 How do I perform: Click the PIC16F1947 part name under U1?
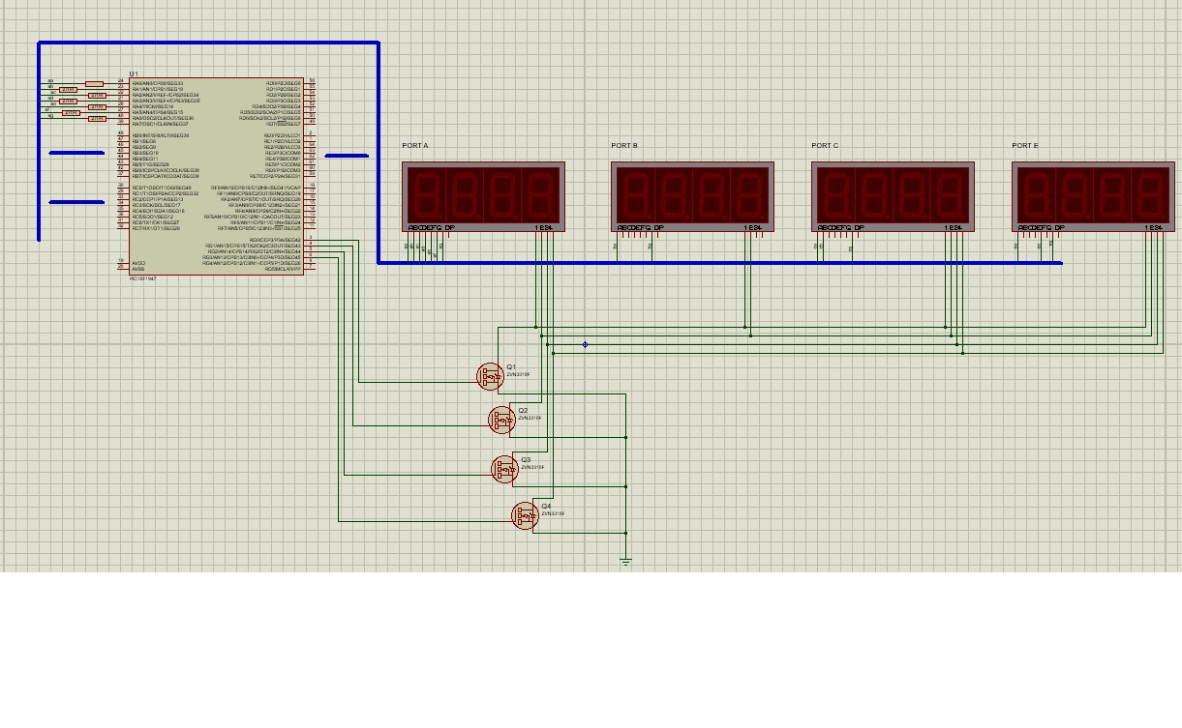pyautogui.click(x=142, y=278)
